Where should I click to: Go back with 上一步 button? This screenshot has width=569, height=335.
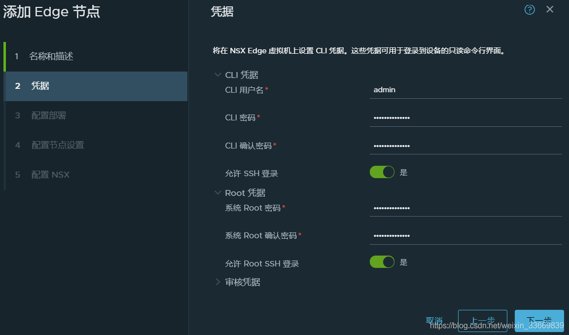tap(482, 321)
